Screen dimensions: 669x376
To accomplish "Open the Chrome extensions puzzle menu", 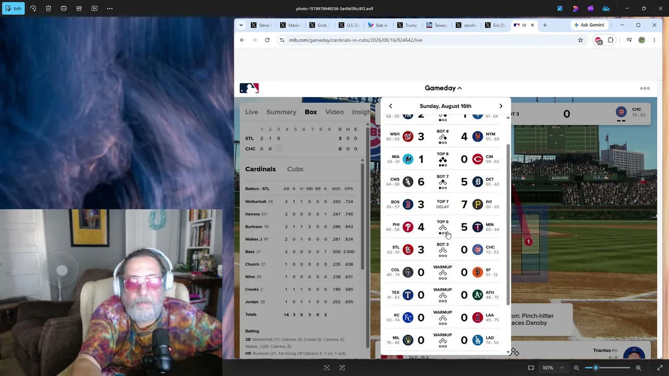I will [x=610, y=40].
